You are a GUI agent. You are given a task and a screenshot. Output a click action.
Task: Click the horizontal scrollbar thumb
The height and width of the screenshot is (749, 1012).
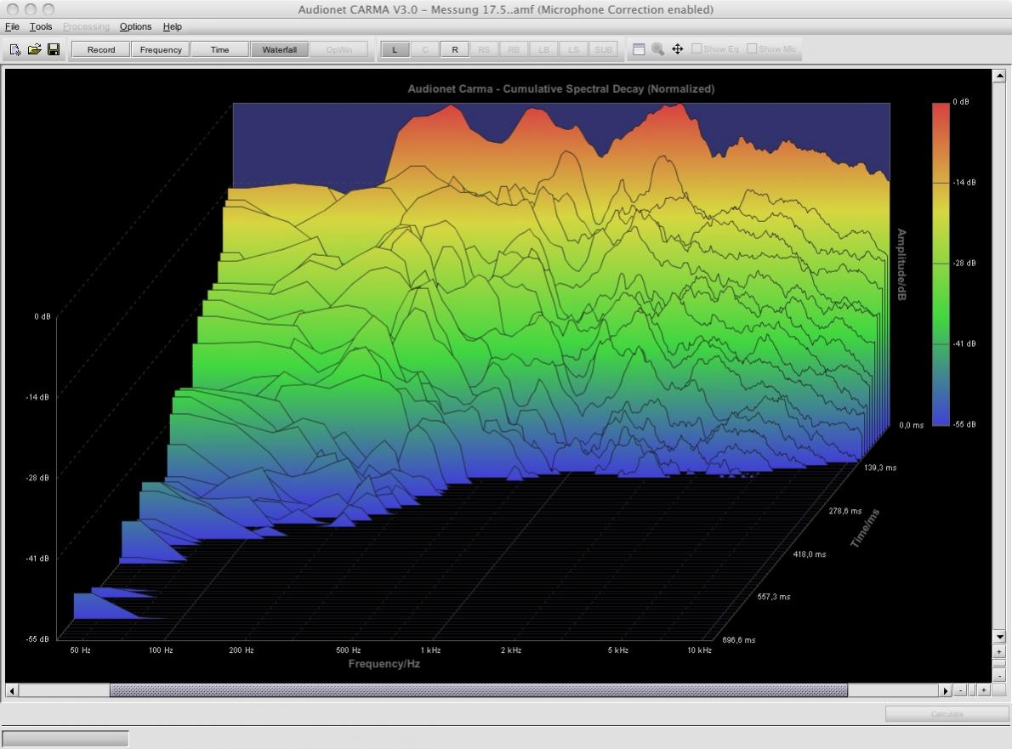(x=478, y=690)
